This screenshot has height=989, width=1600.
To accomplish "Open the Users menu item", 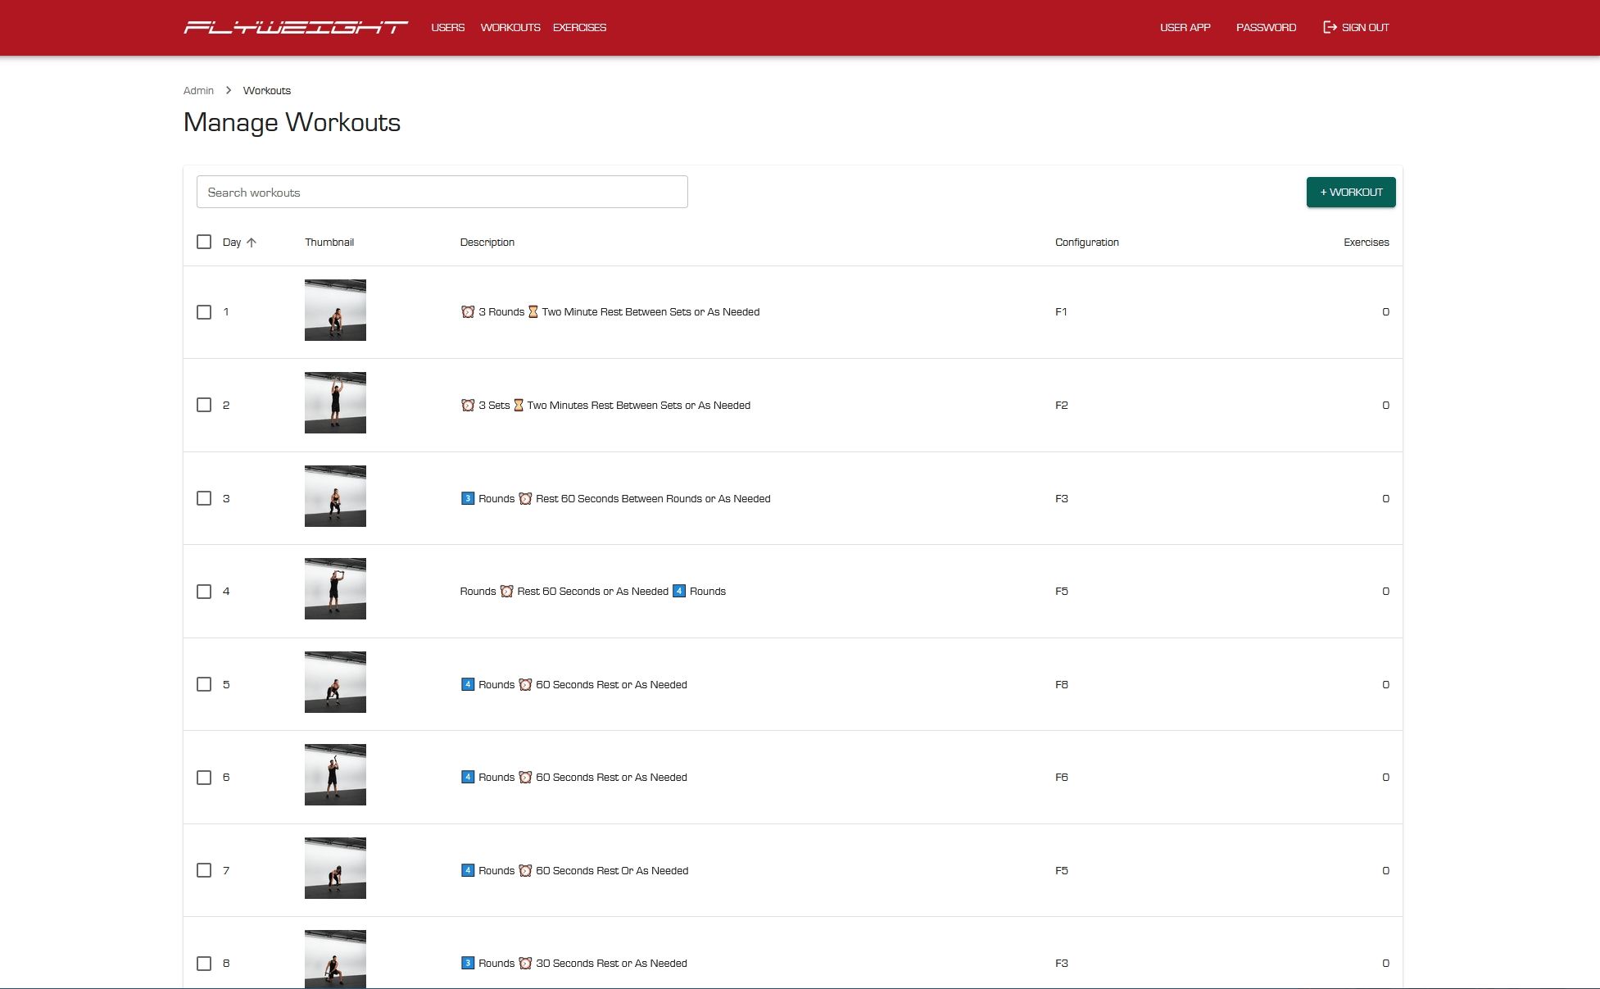I will [x=448, y=27].
